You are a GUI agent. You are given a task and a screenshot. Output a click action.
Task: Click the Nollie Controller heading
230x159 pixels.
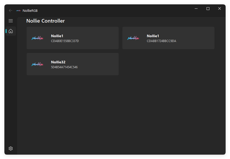[x=46, y=21]
